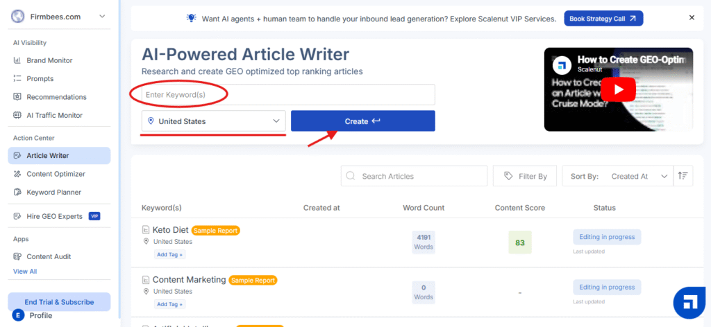Play the YouTube tutorial video
Screen dimensions: 711x327
619,89
